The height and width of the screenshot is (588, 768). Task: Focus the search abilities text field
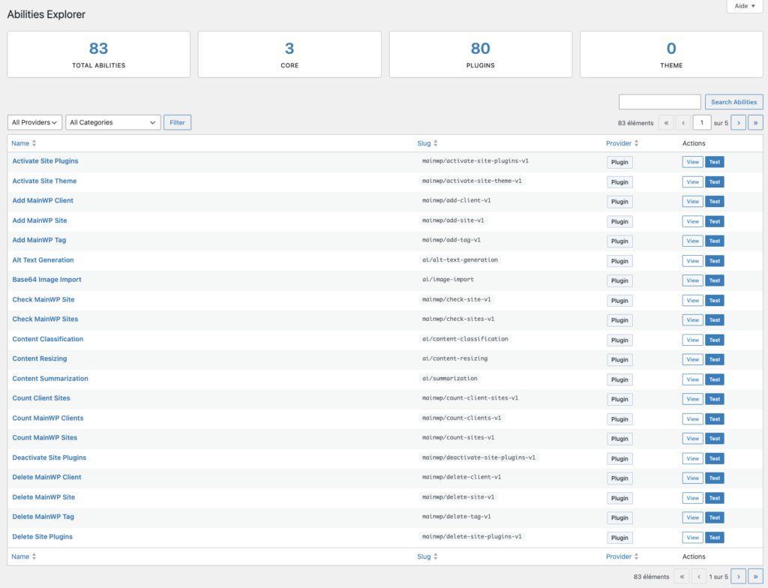660,102
